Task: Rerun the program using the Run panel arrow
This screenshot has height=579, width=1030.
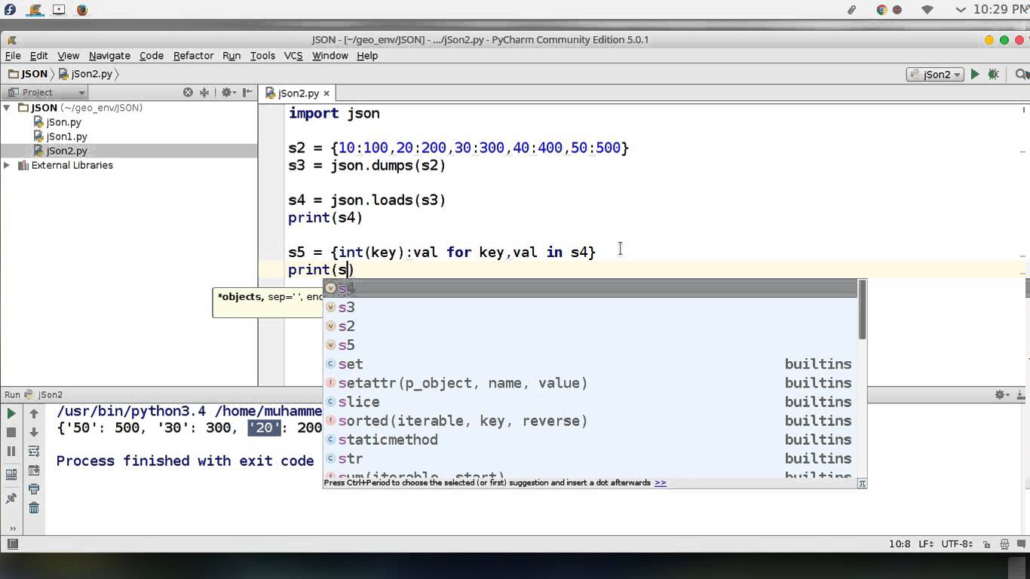Action: click(x=11, y=413)
